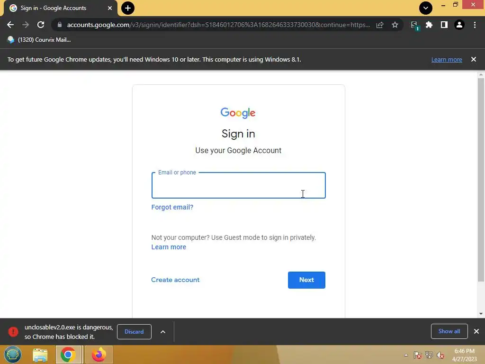Click the Google logo
485x364 pixels.
(x=238, y=113)
